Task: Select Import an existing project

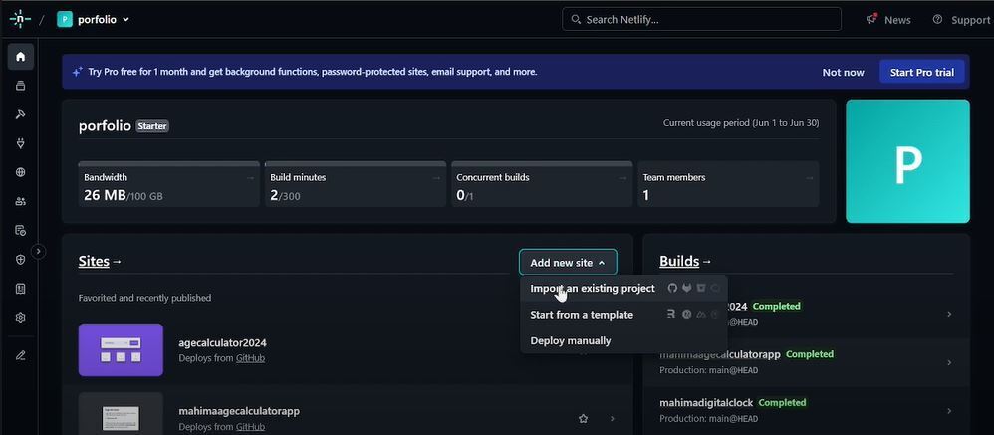Action: pos(593,289)
